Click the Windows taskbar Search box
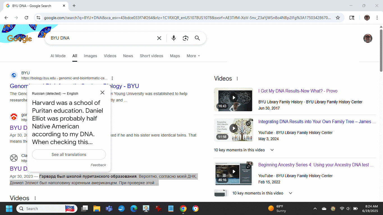The height and width of the screenshot is (215, 383). [47, 209]
